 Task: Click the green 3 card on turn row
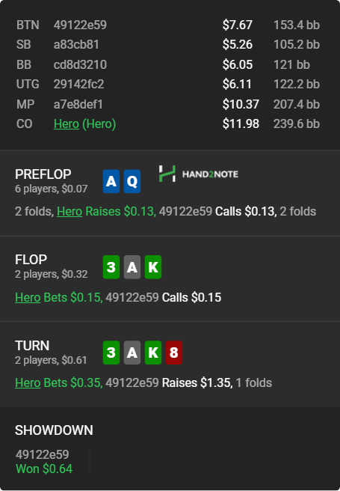[x=111, y=353]
